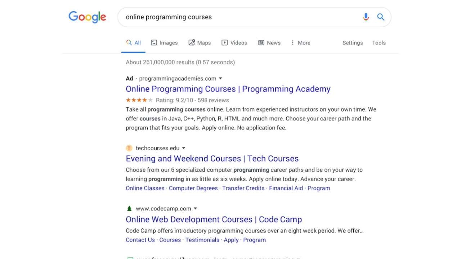This screenshot has width=461, height=259.
Task: Expand the programmingacademies.com ad dropdown arrow
Action: pyautogui.click(x=220, y=78)
